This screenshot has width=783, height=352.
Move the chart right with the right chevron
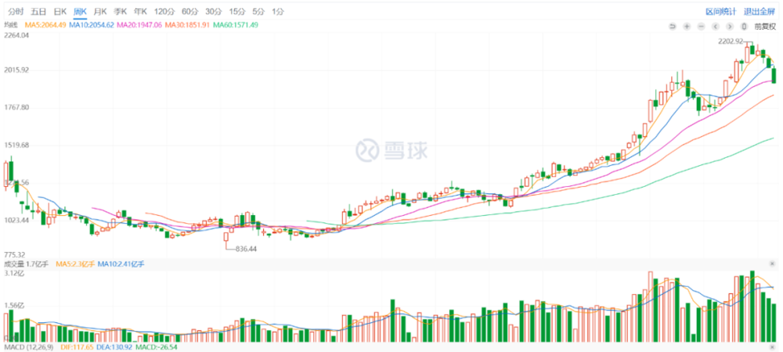730,27
